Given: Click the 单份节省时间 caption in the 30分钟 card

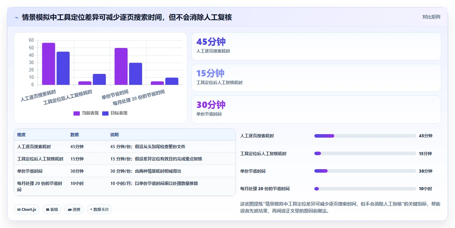Looking at the screenshot, I should pyautogui.click(x=209, y=114).
